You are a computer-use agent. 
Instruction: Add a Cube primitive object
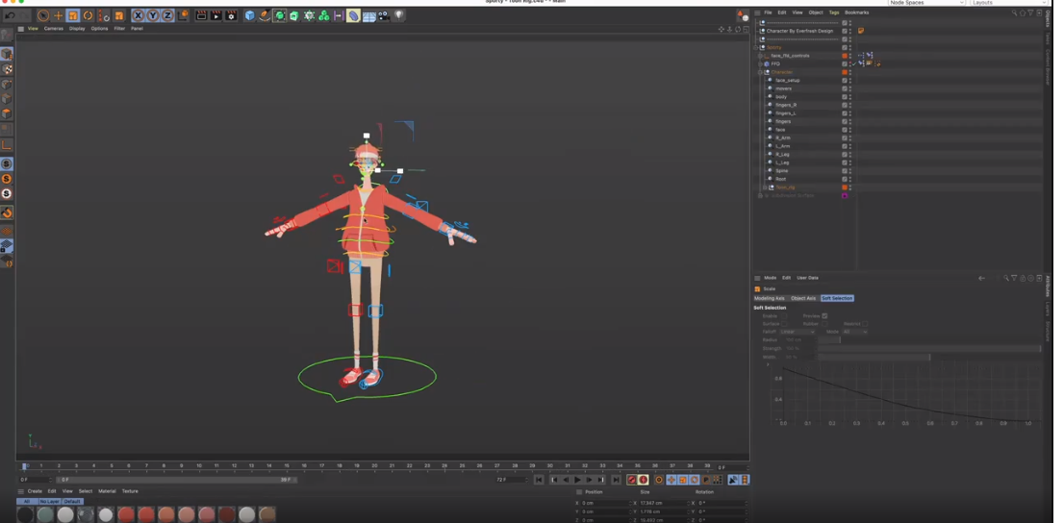point(249,15)
